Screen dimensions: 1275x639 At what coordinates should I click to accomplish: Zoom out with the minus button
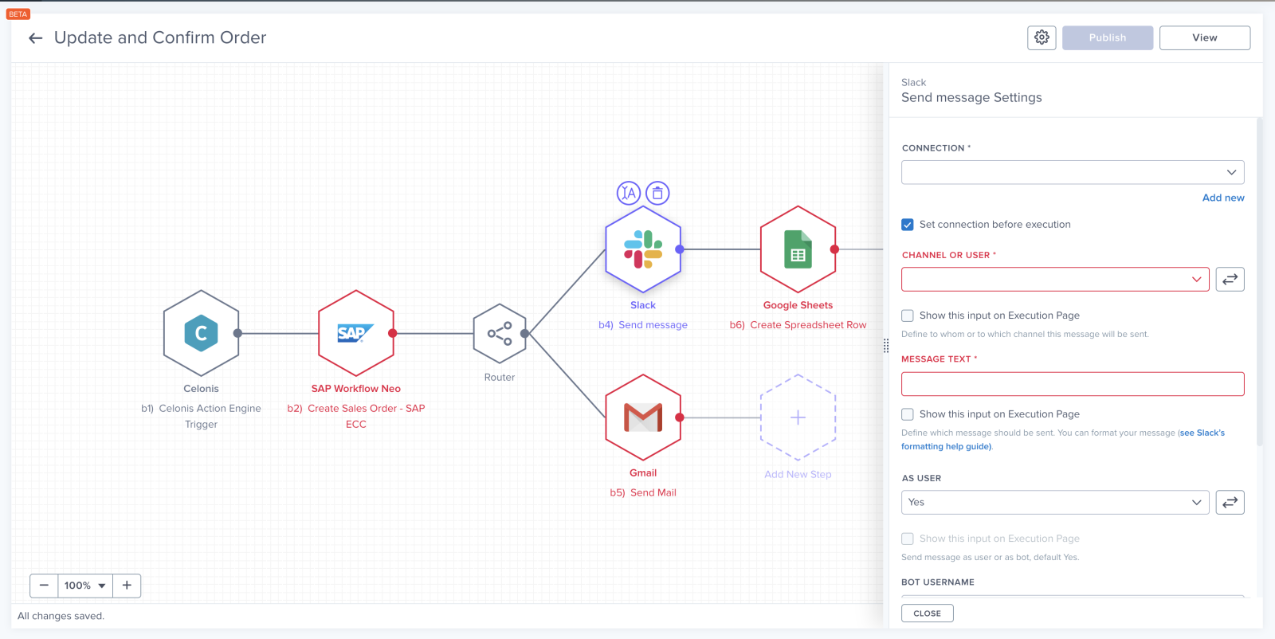44,586
